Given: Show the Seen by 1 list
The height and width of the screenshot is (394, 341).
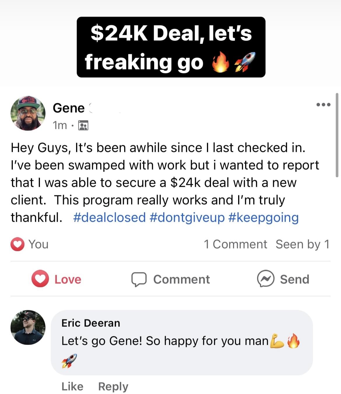Looking at the screenshot, I should (302, 244).
